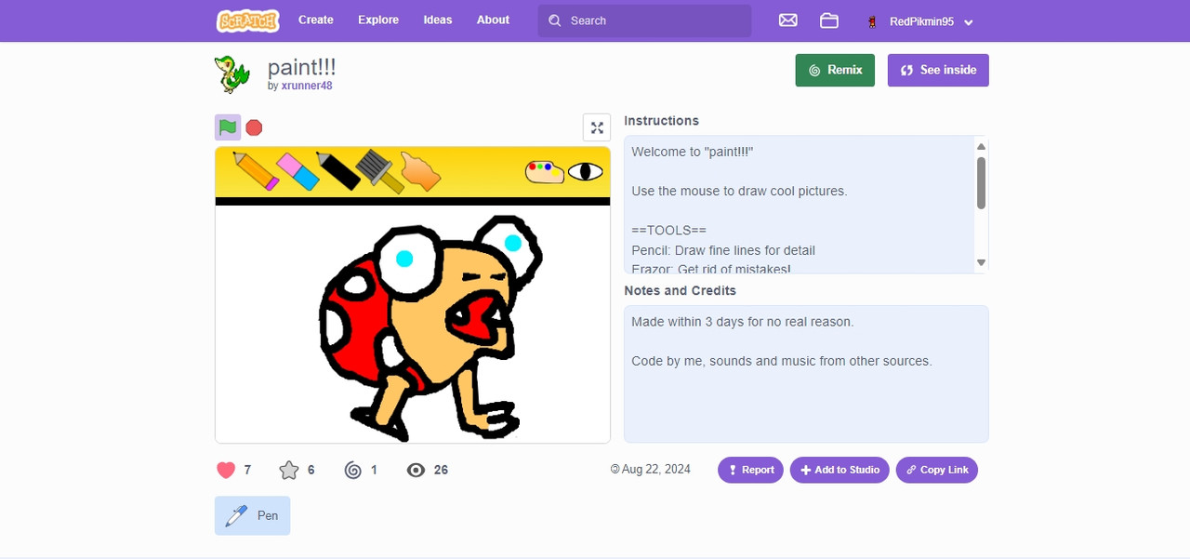Open the About menu item
This screenshot has height=559, width=1190.
coord(493,20)
